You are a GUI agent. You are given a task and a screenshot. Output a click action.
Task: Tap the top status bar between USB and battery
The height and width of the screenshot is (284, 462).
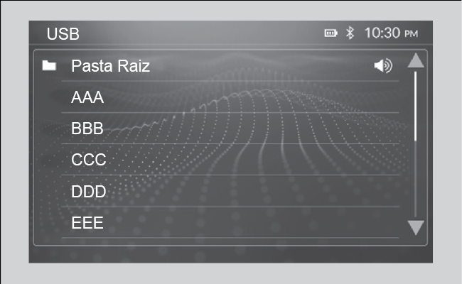[x=199, y=33]
